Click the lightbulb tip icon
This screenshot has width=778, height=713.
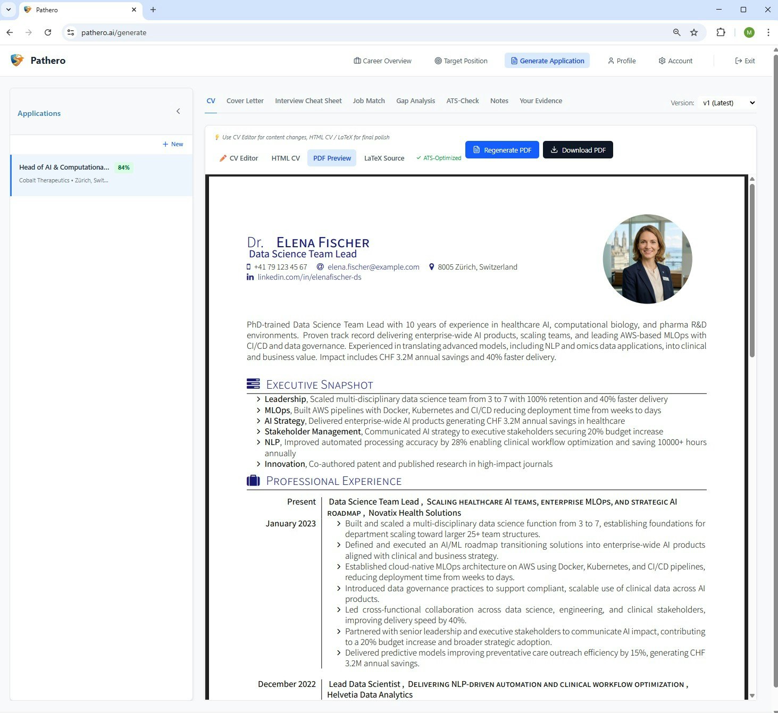tap(217, 137)
